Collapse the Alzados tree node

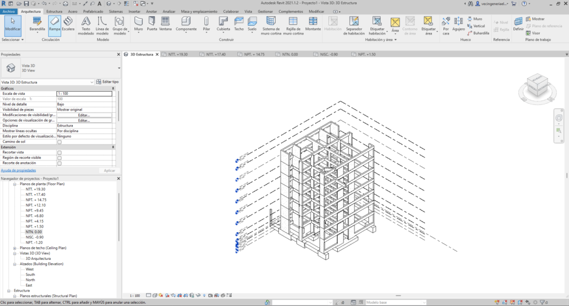15,264
